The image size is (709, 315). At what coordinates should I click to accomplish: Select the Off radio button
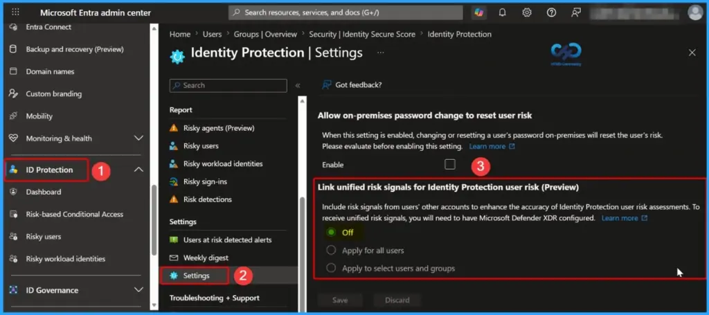click(332, 233)
